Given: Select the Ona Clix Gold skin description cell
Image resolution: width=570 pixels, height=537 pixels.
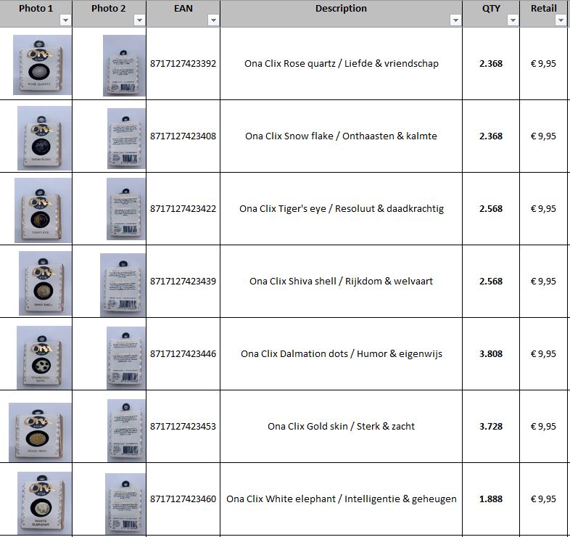Looking at the screenshot, I should 341,427.
